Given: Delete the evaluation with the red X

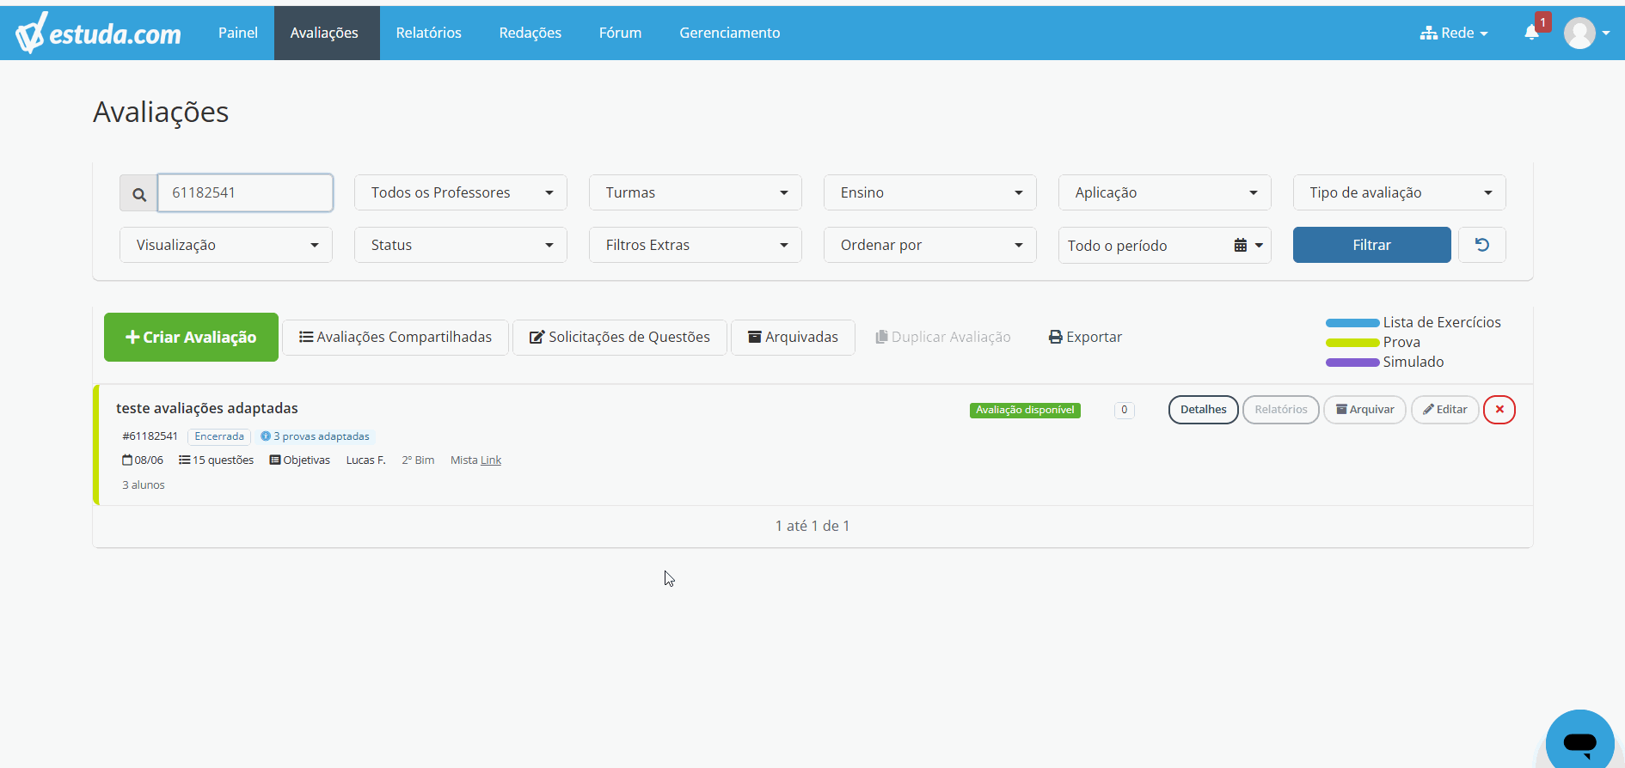Looking at the screenshot, I should pos(1499,410).
